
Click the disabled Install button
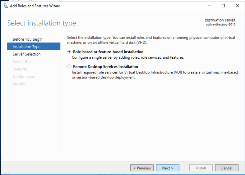click(x=201, y=168)
